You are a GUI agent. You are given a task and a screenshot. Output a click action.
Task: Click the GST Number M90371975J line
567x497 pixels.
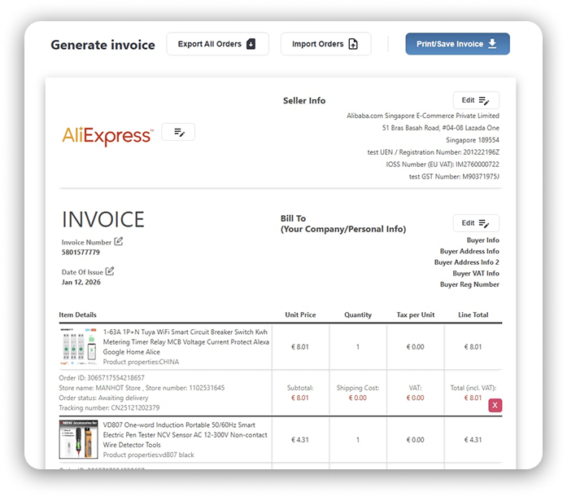point(454,177)
